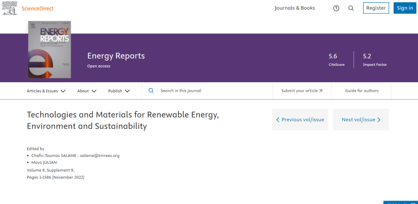This screenshot has height=204, width=418.
Task: Expand the About dropdown menu
Action: [87, 91]
